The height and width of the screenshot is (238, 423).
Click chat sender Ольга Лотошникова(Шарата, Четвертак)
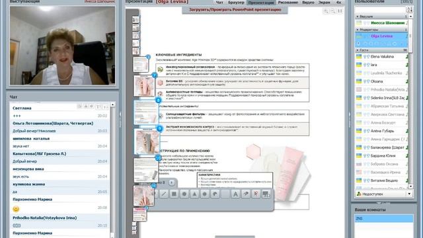53,124
